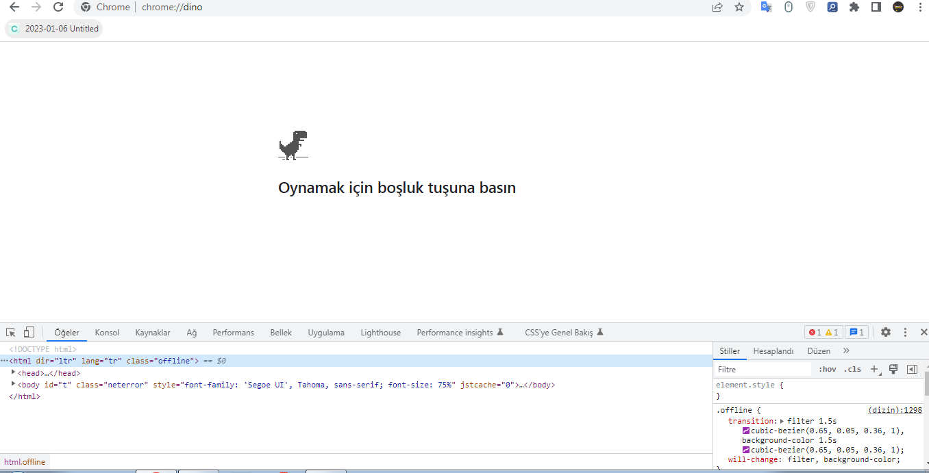Open the cubic-bezier curve editor swatch
The width and height of the screenshot is (929, 473).
[745, 430]
